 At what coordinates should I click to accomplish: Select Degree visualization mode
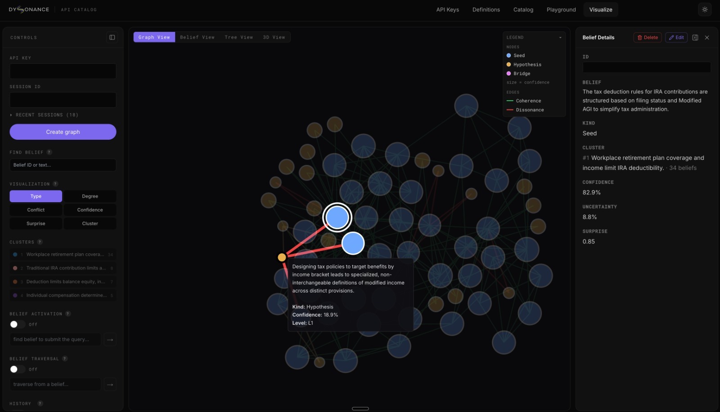click(x=90, y=196)
